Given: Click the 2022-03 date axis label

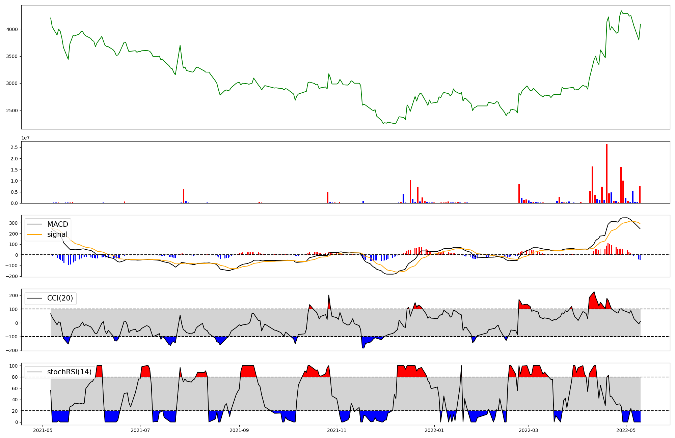Looking at the screenshot, I should 528,430.
